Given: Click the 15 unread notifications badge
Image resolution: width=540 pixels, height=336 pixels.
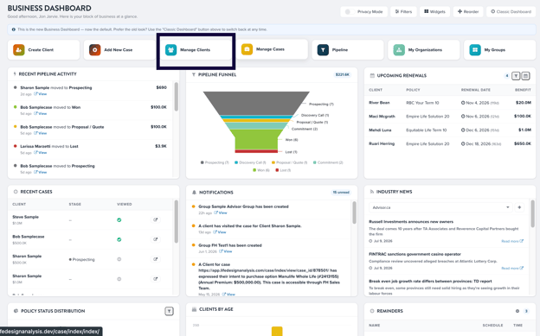Looking at the screenshot, I should tap(341, 193).
